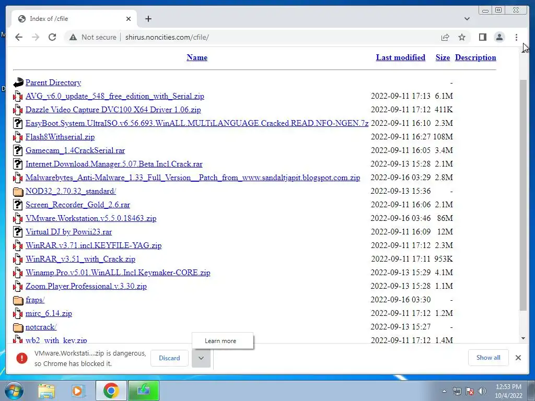The image size is (535, 401).
Task: Open the profile avatar icon
Action: (x=499, y=37)
